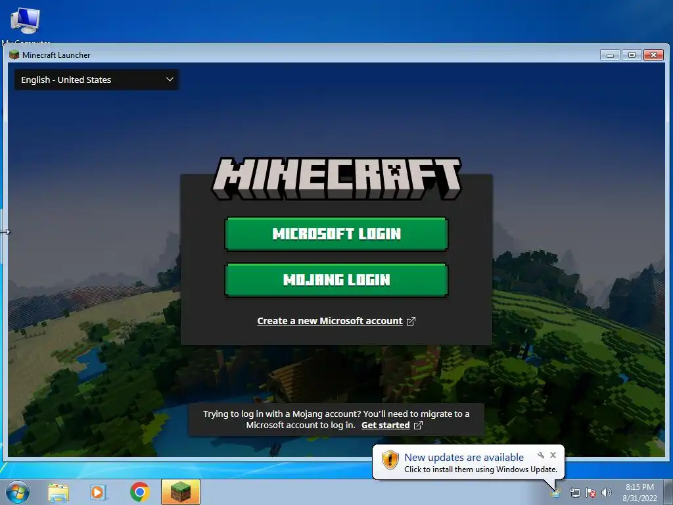Open the wrench options icon in update balloon
The height and width of the screenshot is (505, 673).
[541, 455]
